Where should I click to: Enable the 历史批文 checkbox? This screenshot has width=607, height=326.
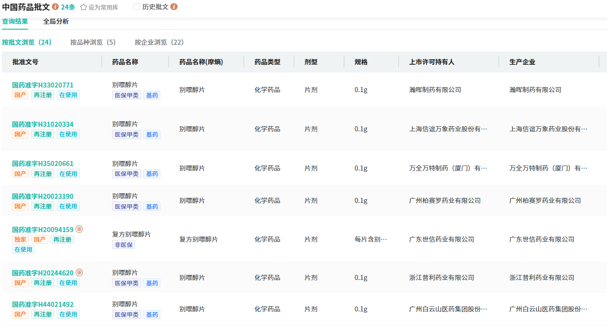[x=137, y=7]
